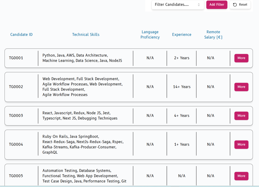Show More for candidate TG0004
Image resolution: width=259 pixels, height=187 pixels.
tap(241, 144)
